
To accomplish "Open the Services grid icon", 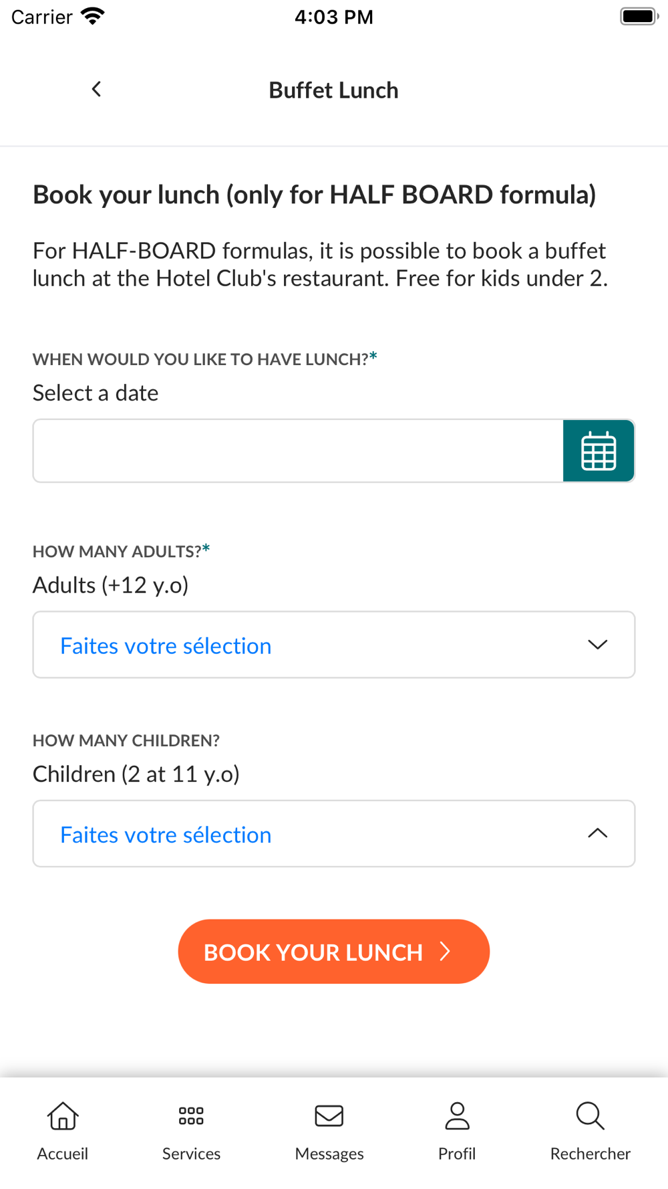I will (x=191, y=1115).
